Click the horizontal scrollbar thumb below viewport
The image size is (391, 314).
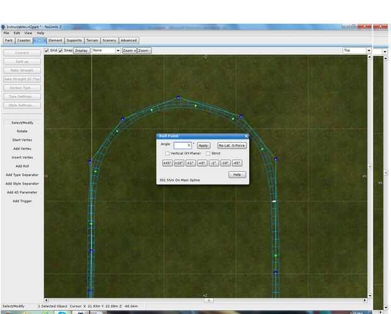pyautogui.click(x=209, y=301)
